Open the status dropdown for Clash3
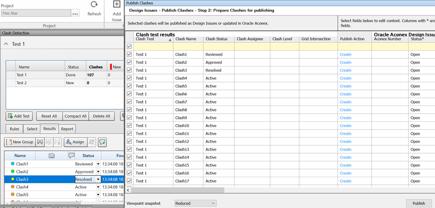 [x=99, y=179]
